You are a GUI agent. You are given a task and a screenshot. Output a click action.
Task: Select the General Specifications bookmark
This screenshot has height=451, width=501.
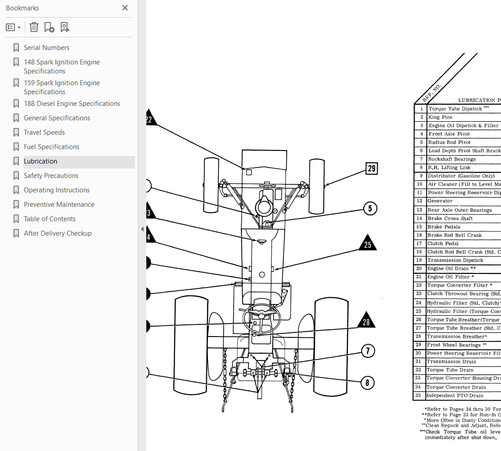pos(57,118)
